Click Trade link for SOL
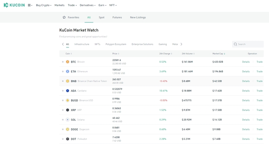 259,120
